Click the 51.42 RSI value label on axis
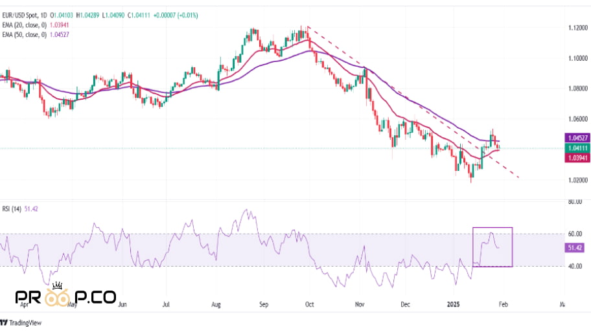The width and height of the screenshot is (591, 332). [574, 248]
